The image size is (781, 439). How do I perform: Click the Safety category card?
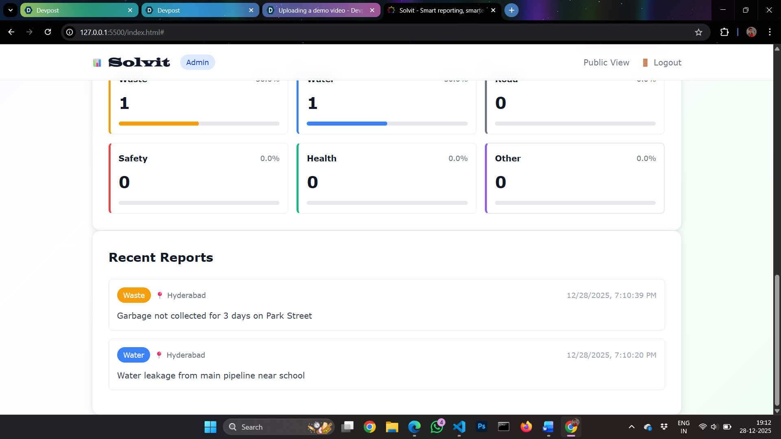(x=199, y=178)
